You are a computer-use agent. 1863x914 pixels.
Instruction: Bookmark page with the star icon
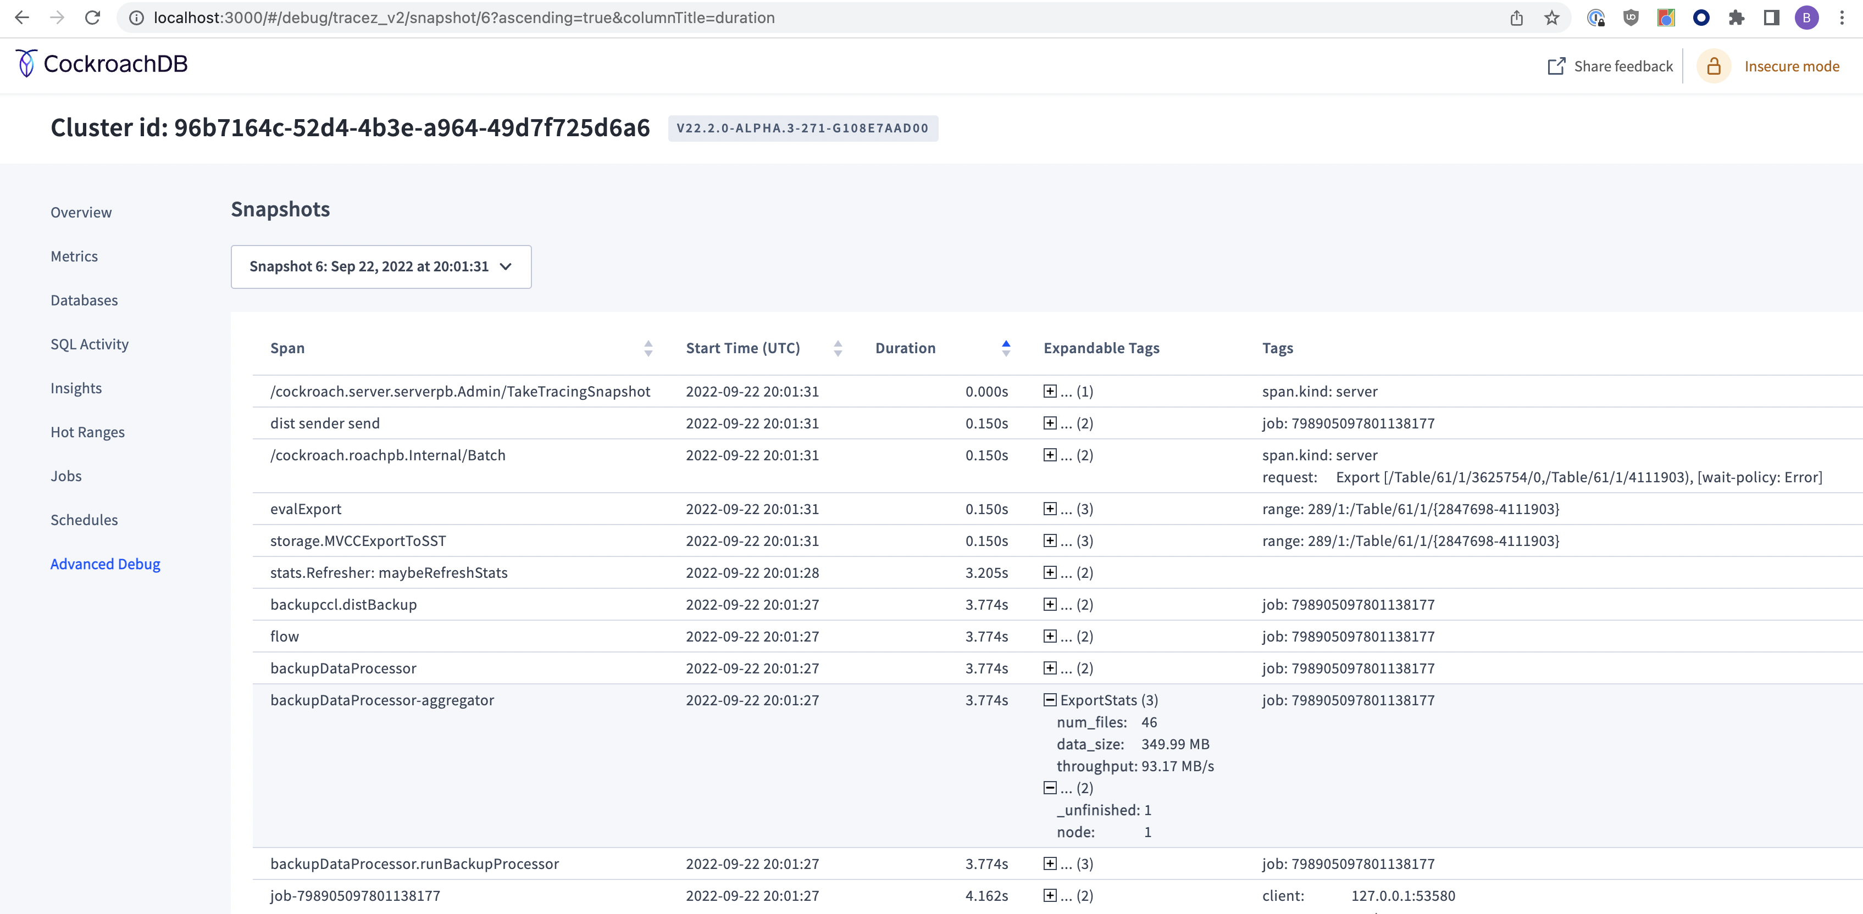coord(1551,18)
